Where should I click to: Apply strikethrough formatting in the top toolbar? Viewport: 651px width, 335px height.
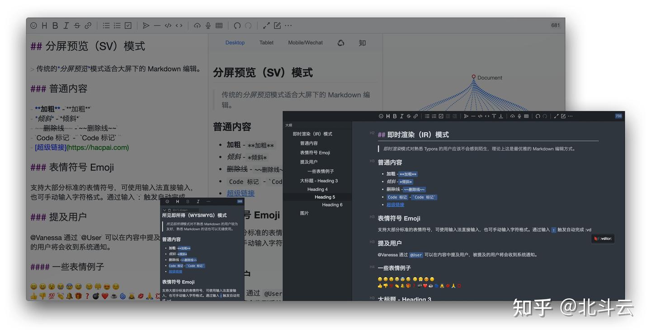[77, 25]
